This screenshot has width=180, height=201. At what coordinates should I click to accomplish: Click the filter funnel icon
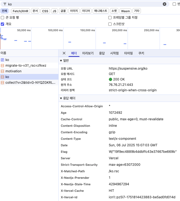coord(5,4)
